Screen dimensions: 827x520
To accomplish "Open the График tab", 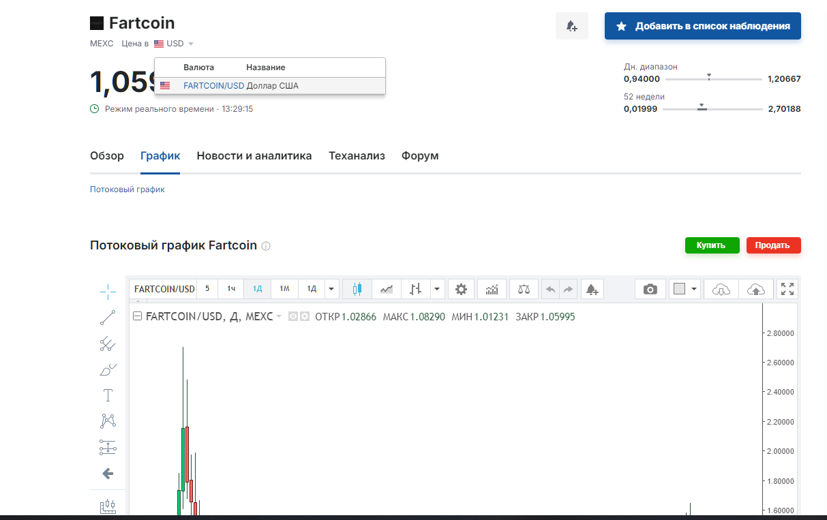I will pos(160,156).
